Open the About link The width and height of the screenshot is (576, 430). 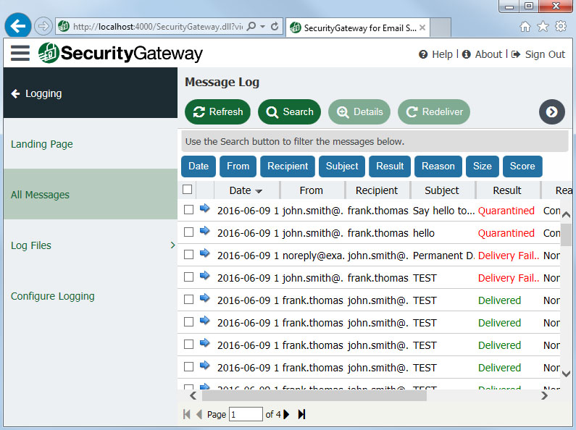482,54
